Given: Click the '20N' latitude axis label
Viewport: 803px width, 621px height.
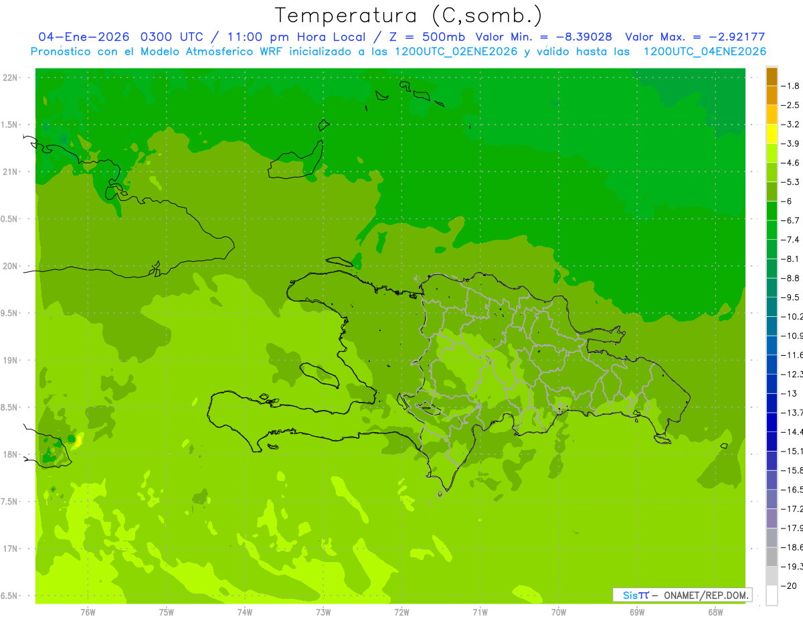Looking at the screenshot, I should coord(11,266).
